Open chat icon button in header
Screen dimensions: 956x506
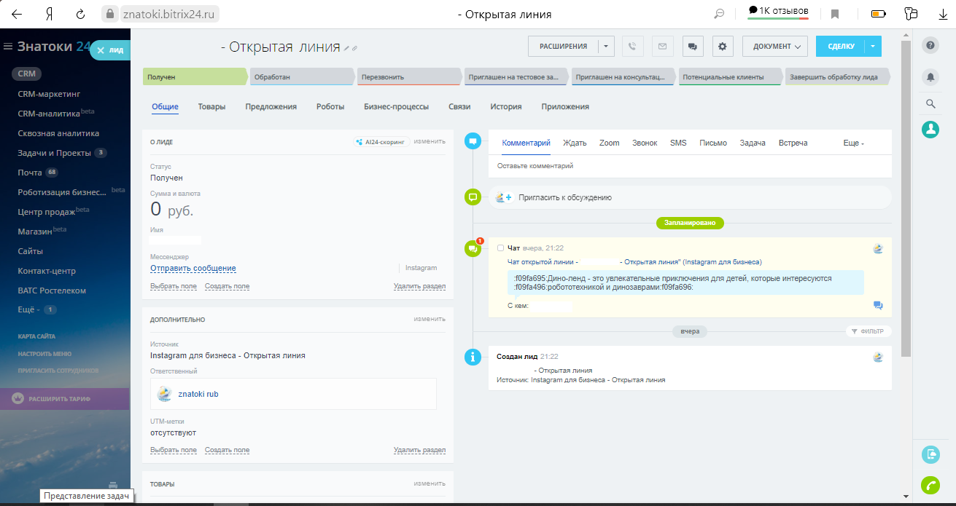[692, 46]
